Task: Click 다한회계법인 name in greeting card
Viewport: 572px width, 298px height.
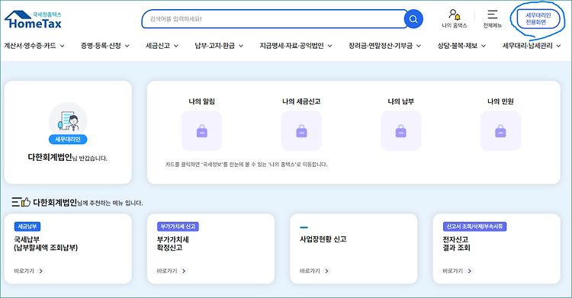Action: click(x=50, y=157)
